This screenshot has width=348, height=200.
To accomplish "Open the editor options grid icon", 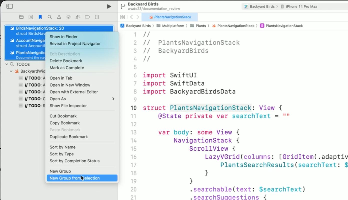I will pos(122,17).
